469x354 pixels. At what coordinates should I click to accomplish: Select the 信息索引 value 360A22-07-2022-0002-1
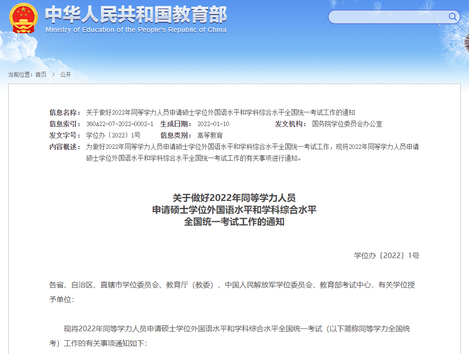click(x=120, y=123)
